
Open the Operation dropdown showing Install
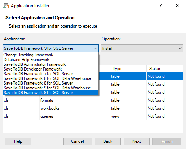tap(142, 48)
